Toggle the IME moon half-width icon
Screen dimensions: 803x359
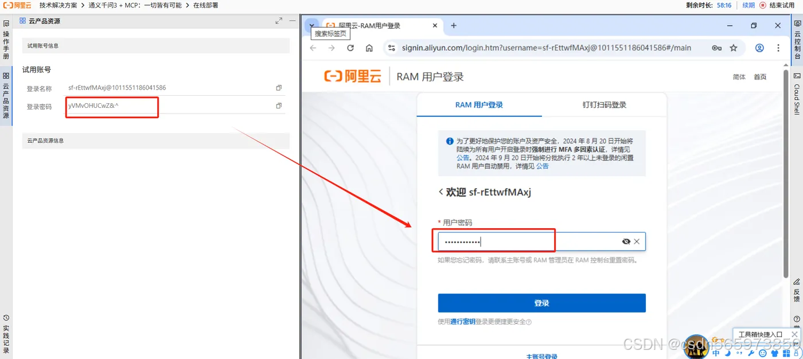pos(728,353)
